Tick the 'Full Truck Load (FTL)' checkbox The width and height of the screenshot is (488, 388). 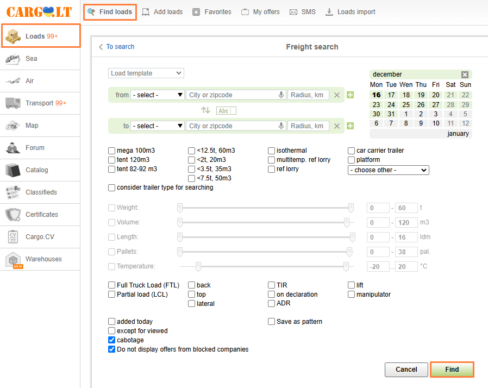pyautogui.click(x=112, y=285)
